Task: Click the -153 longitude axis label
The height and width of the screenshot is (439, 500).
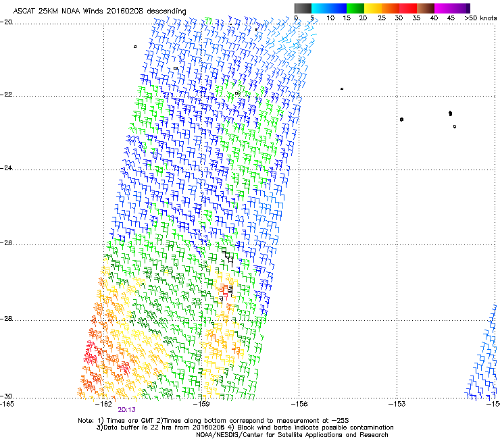Action: tap(397, 404)
